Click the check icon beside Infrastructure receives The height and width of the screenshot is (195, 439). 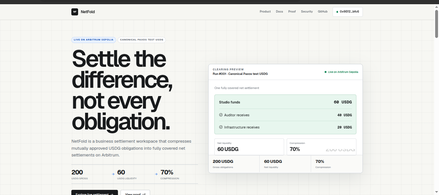(221, 127)
